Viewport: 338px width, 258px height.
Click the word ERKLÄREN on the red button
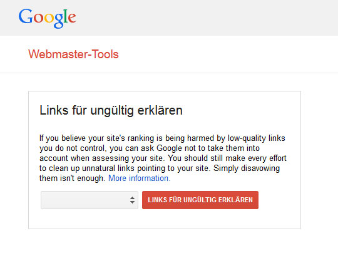pos(235,200)
